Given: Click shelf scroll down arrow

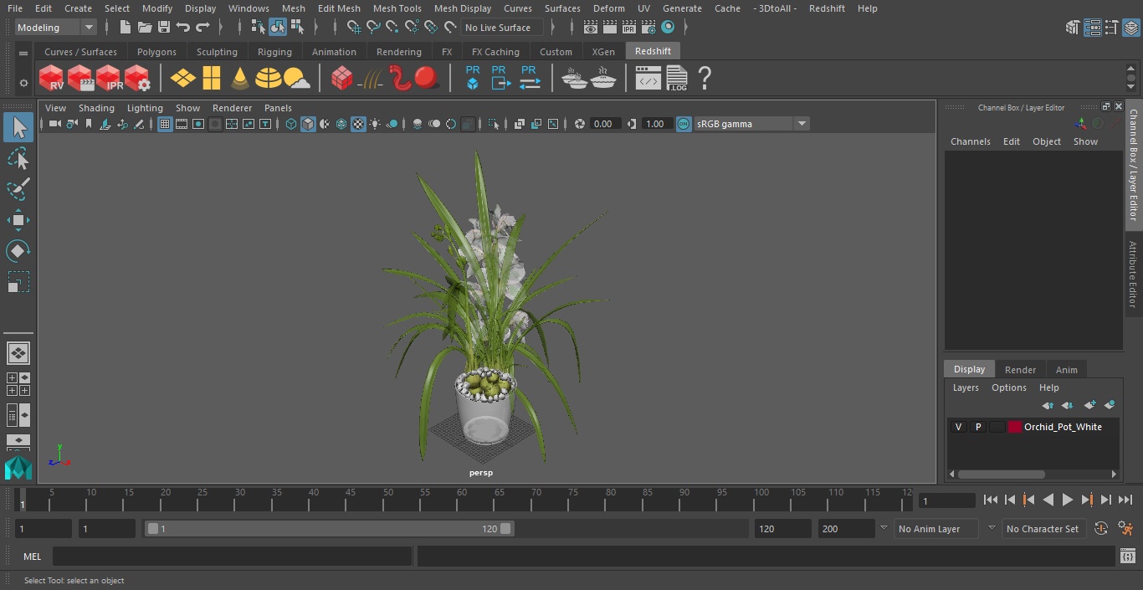Looking at the screenshot, I should [1131, 86].
